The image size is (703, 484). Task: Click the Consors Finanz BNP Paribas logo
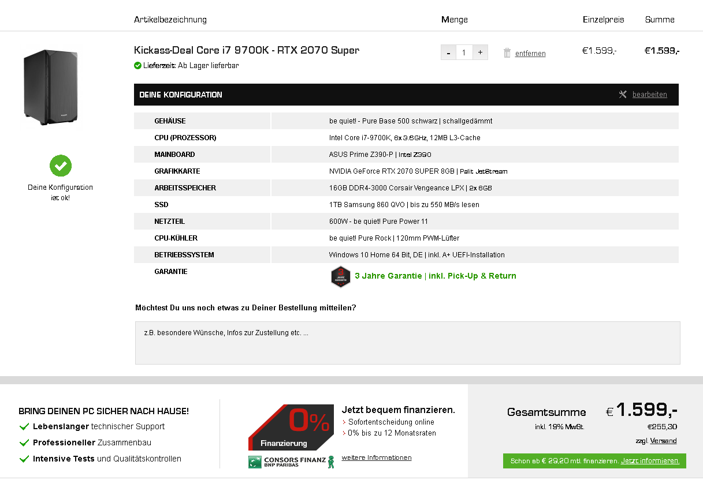click(x=291, y=462)
